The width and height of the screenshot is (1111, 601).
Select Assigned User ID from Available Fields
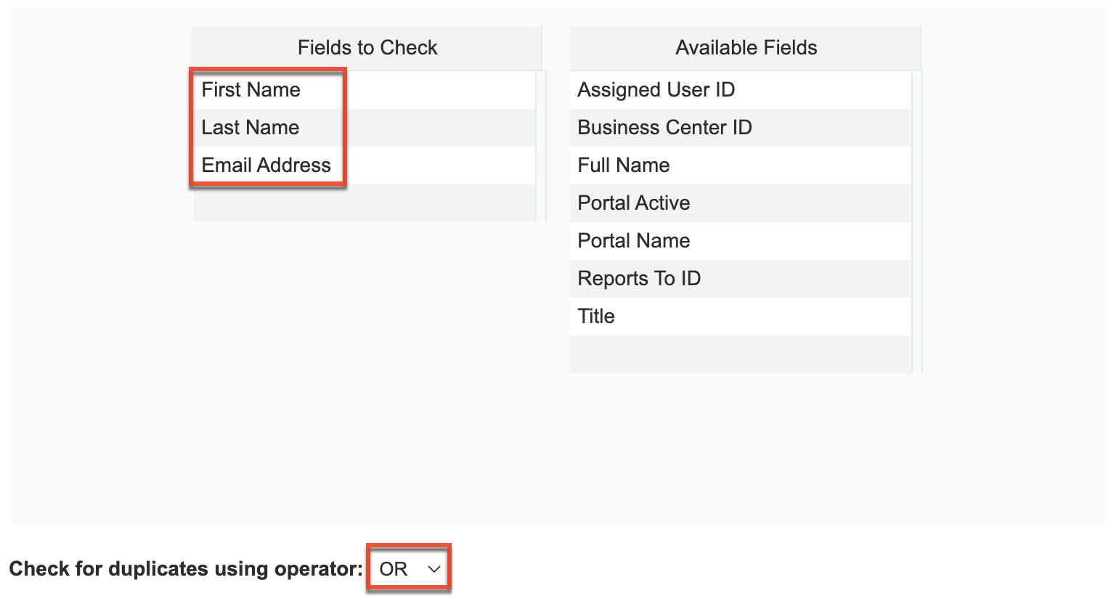656,89
